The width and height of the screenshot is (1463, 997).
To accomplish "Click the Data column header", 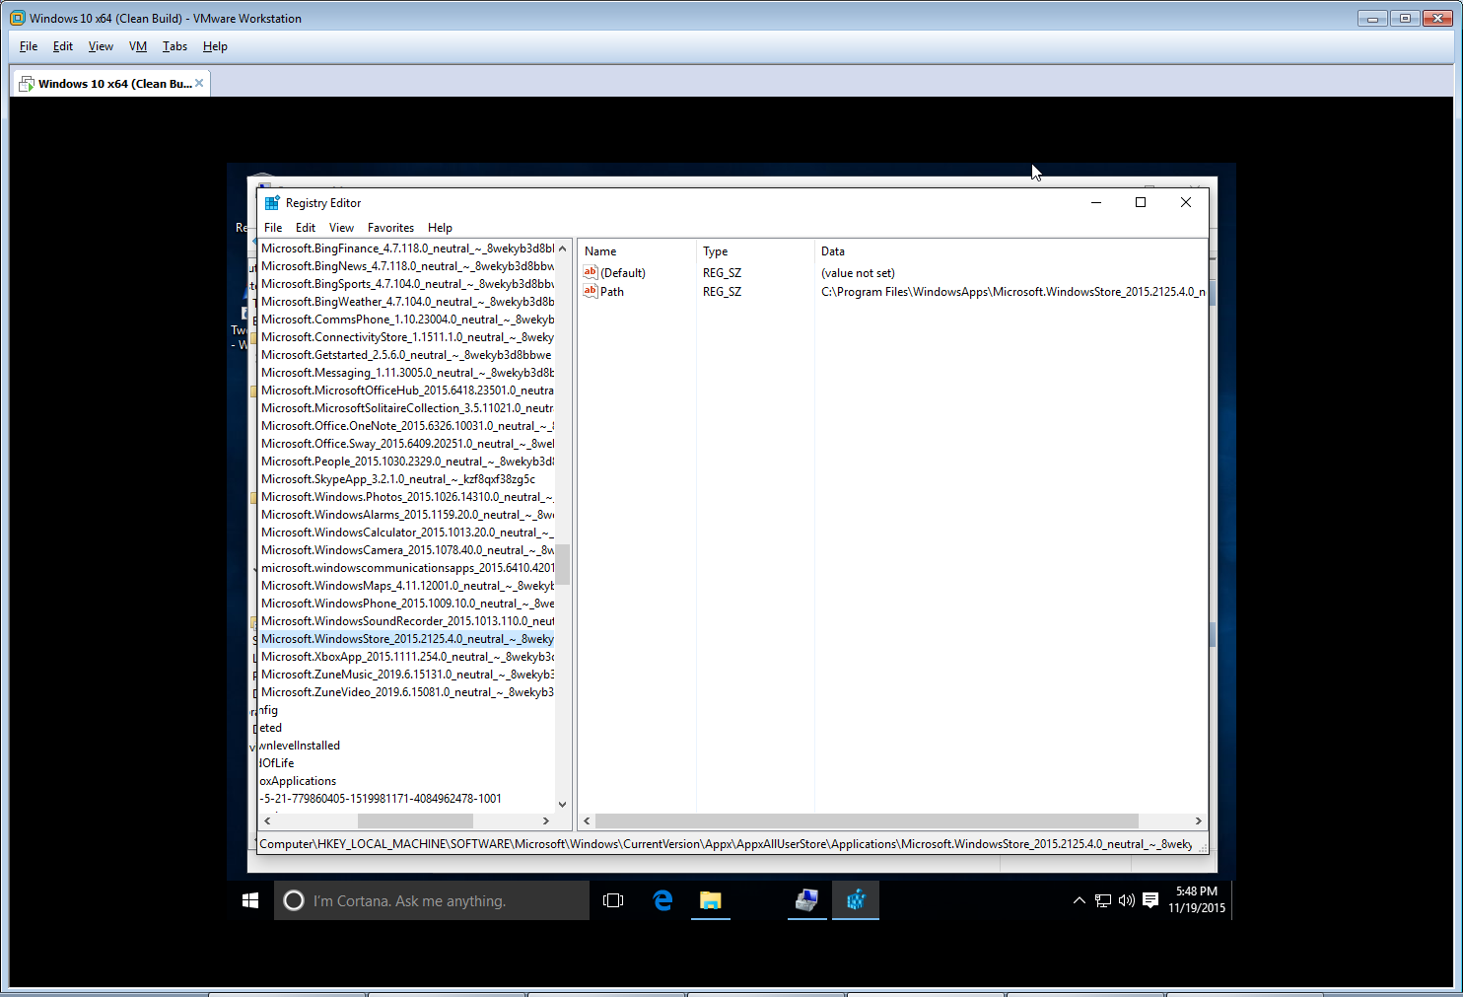I will pos(833,251).
